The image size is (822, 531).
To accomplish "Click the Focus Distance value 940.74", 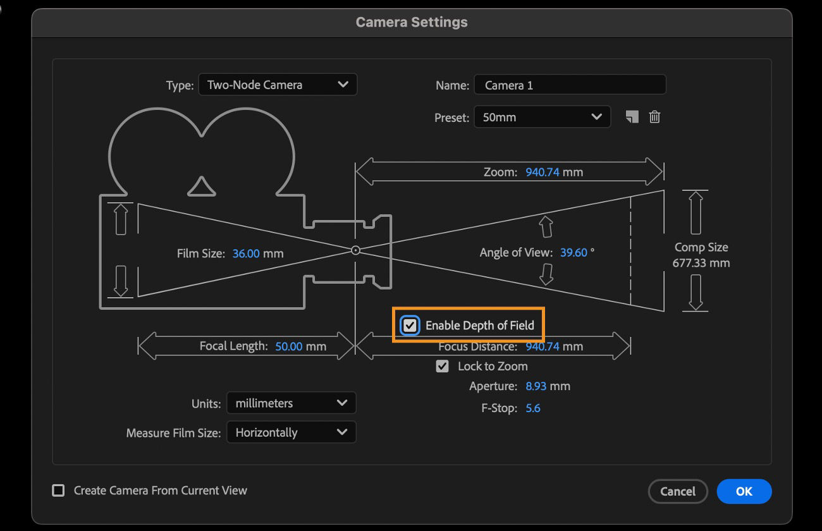I will coord(543,347).
